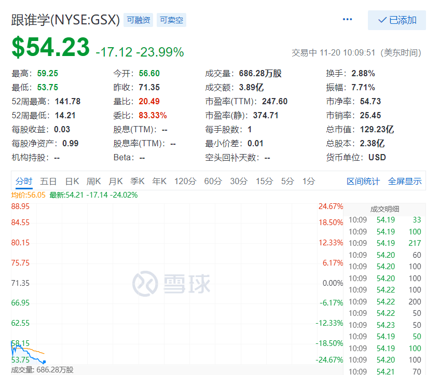The image size is (439, 375).
Task: Switch to the 1分 interval tab
Action: point(309,182)
